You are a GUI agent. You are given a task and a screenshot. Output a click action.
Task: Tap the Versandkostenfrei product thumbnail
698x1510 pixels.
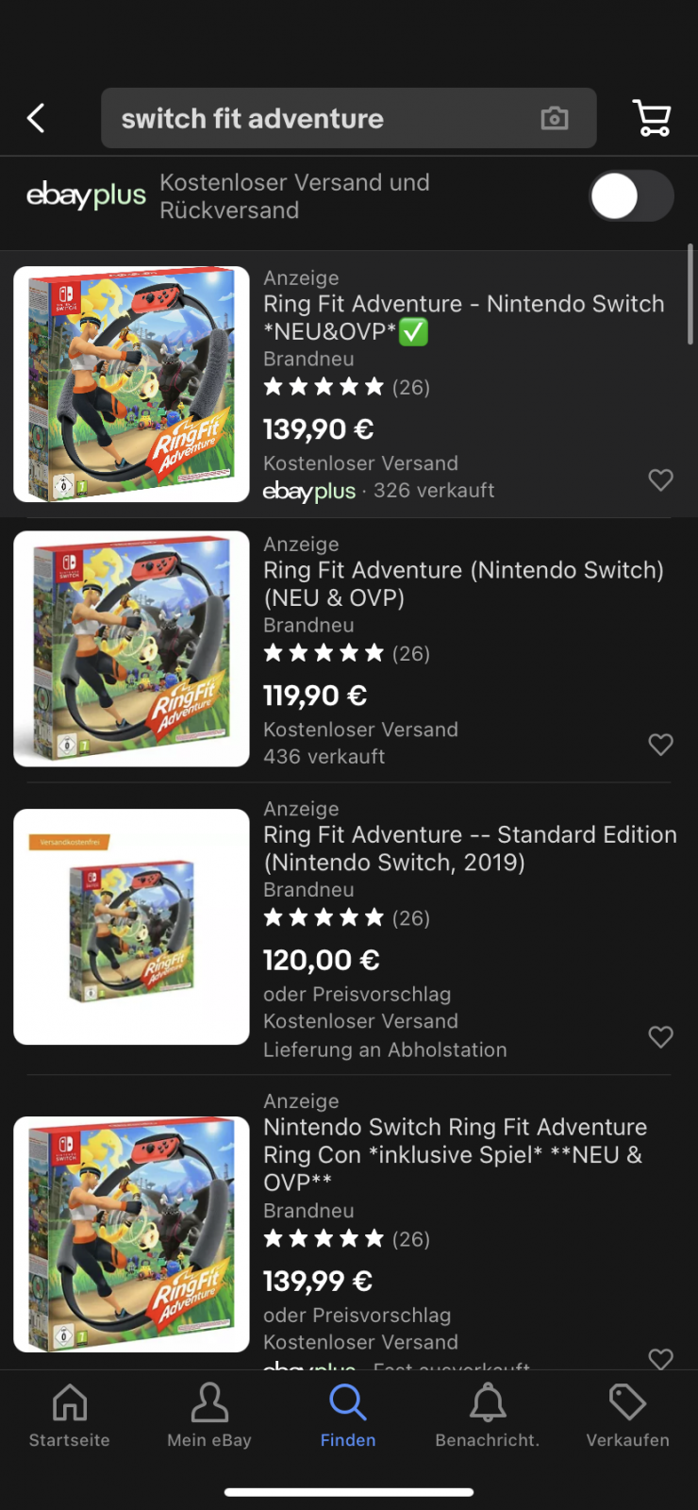click(131, 927)
